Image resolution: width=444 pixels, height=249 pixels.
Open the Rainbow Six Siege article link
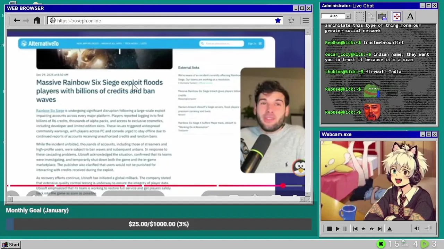pos(50,111)
